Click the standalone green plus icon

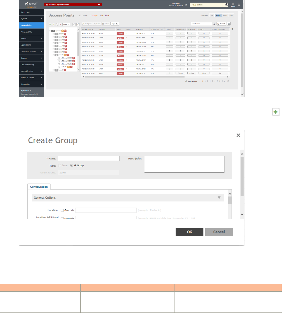[x=276, y=112]
